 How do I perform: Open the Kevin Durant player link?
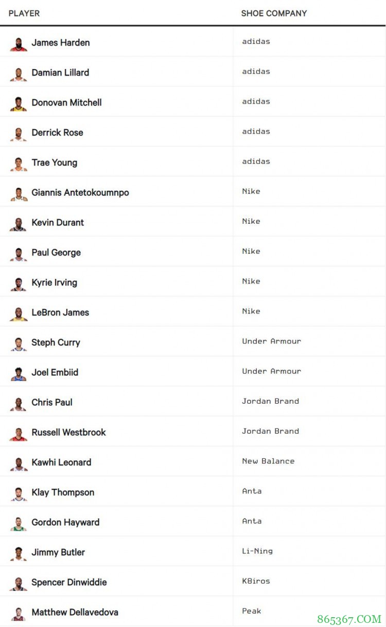coord(58,223)
